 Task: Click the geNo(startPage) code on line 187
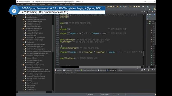pyautogui.click(x=68, y=40)
